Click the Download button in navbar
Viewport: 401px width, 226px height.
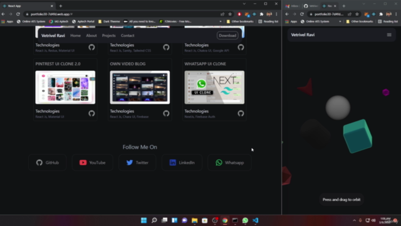pos(227,36)
